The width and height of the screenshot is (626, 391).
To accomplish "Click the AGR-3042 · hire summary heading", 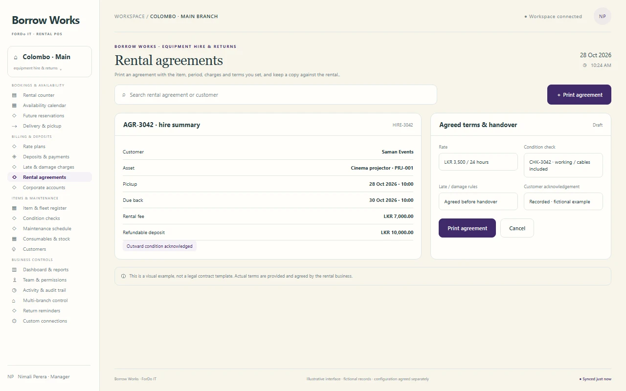I will 161,125.
